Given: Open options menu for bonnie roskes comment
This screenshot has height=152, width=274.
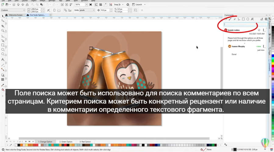Looking at the screenshot, I should (x=264, y=30).
